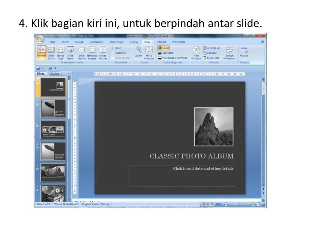Click Cascade windows
Screen dimensions: 313x234
[210, 53]
